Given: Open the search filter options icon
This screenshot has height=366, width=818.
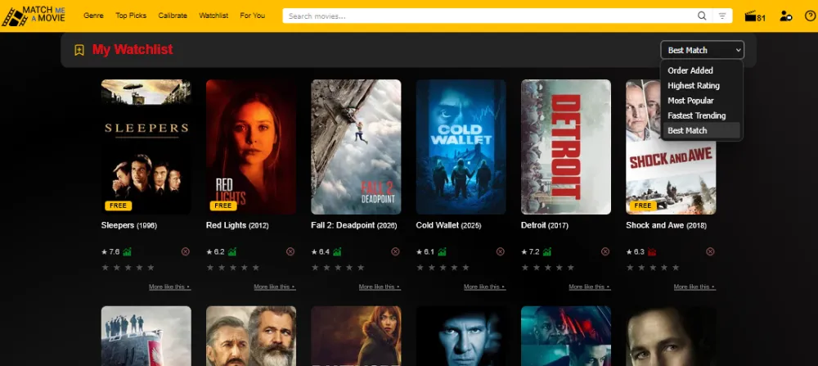Looking at the screenshot, I should [722, 16].
